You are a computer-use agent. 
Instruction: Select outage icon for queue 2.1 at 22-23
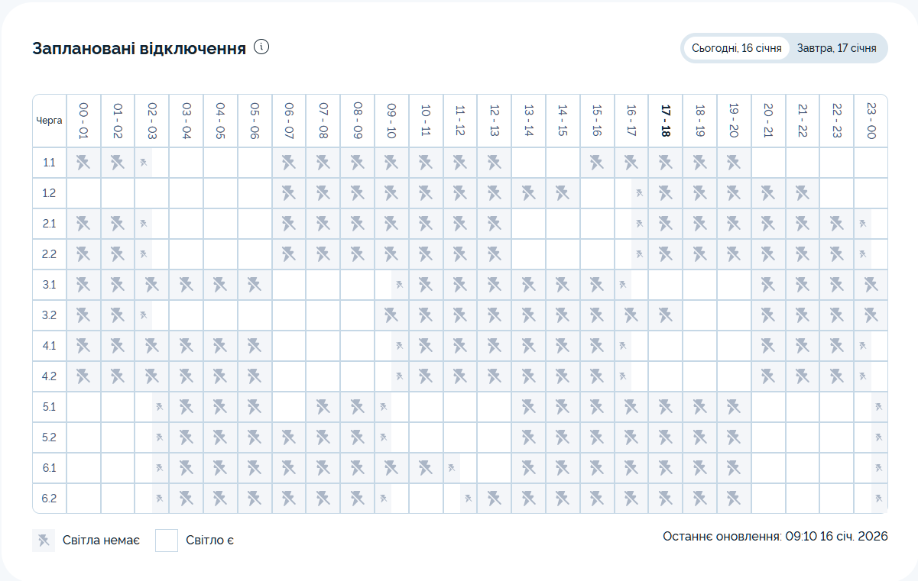click(x=836, y=224)
